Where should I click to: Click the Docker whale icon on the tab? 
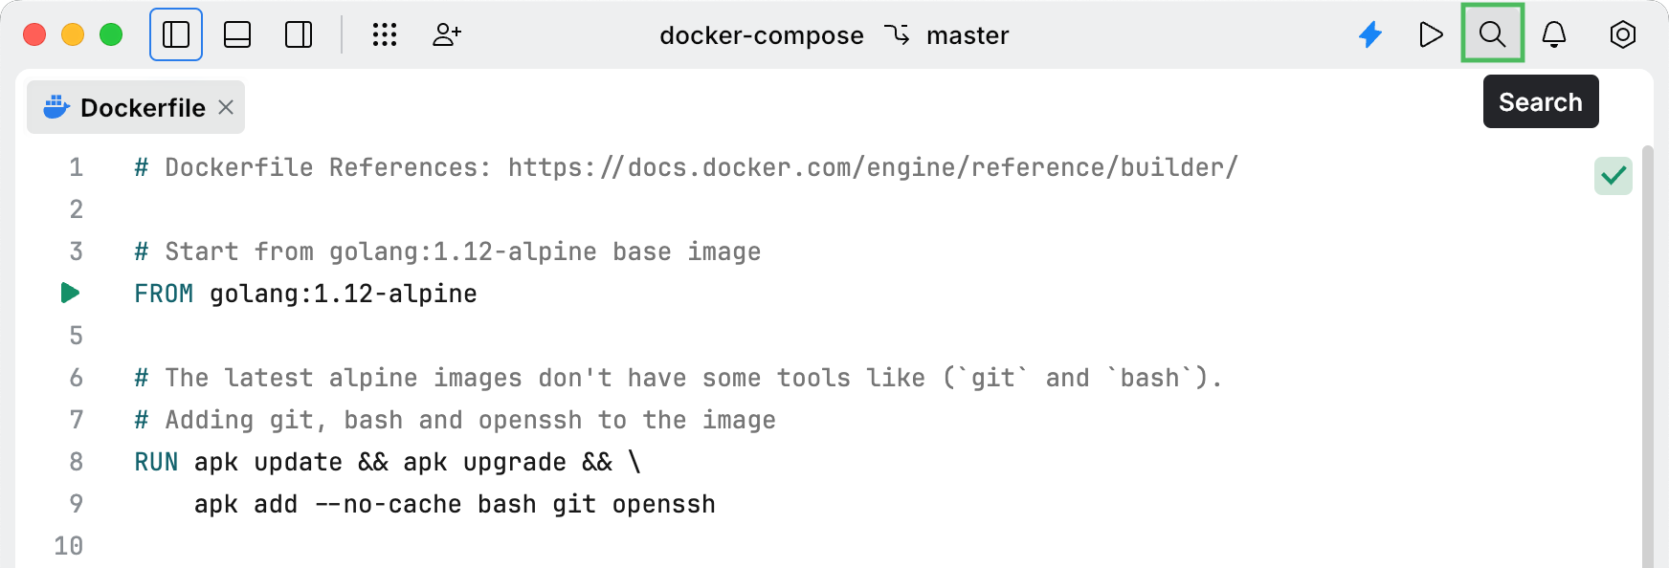point(57,107)
